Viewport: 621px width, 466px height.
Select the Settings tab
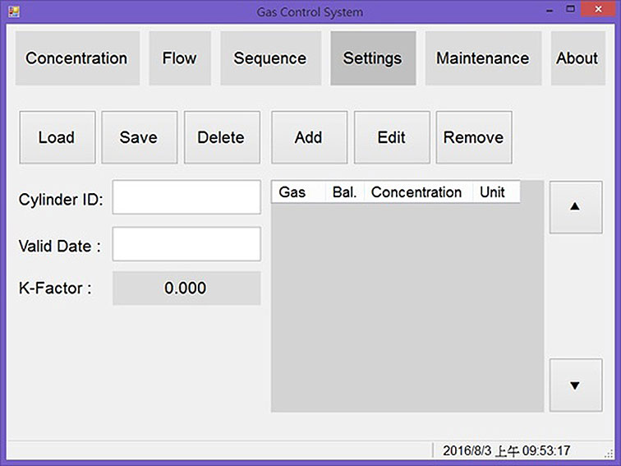point(373,58)
